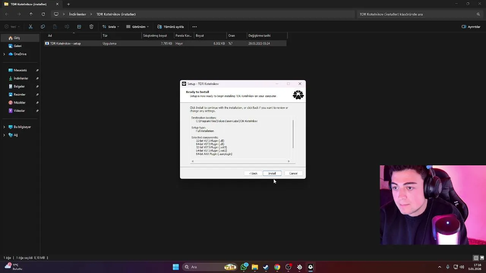
Task: Open the three-dots more options menu
Action: 194,27
